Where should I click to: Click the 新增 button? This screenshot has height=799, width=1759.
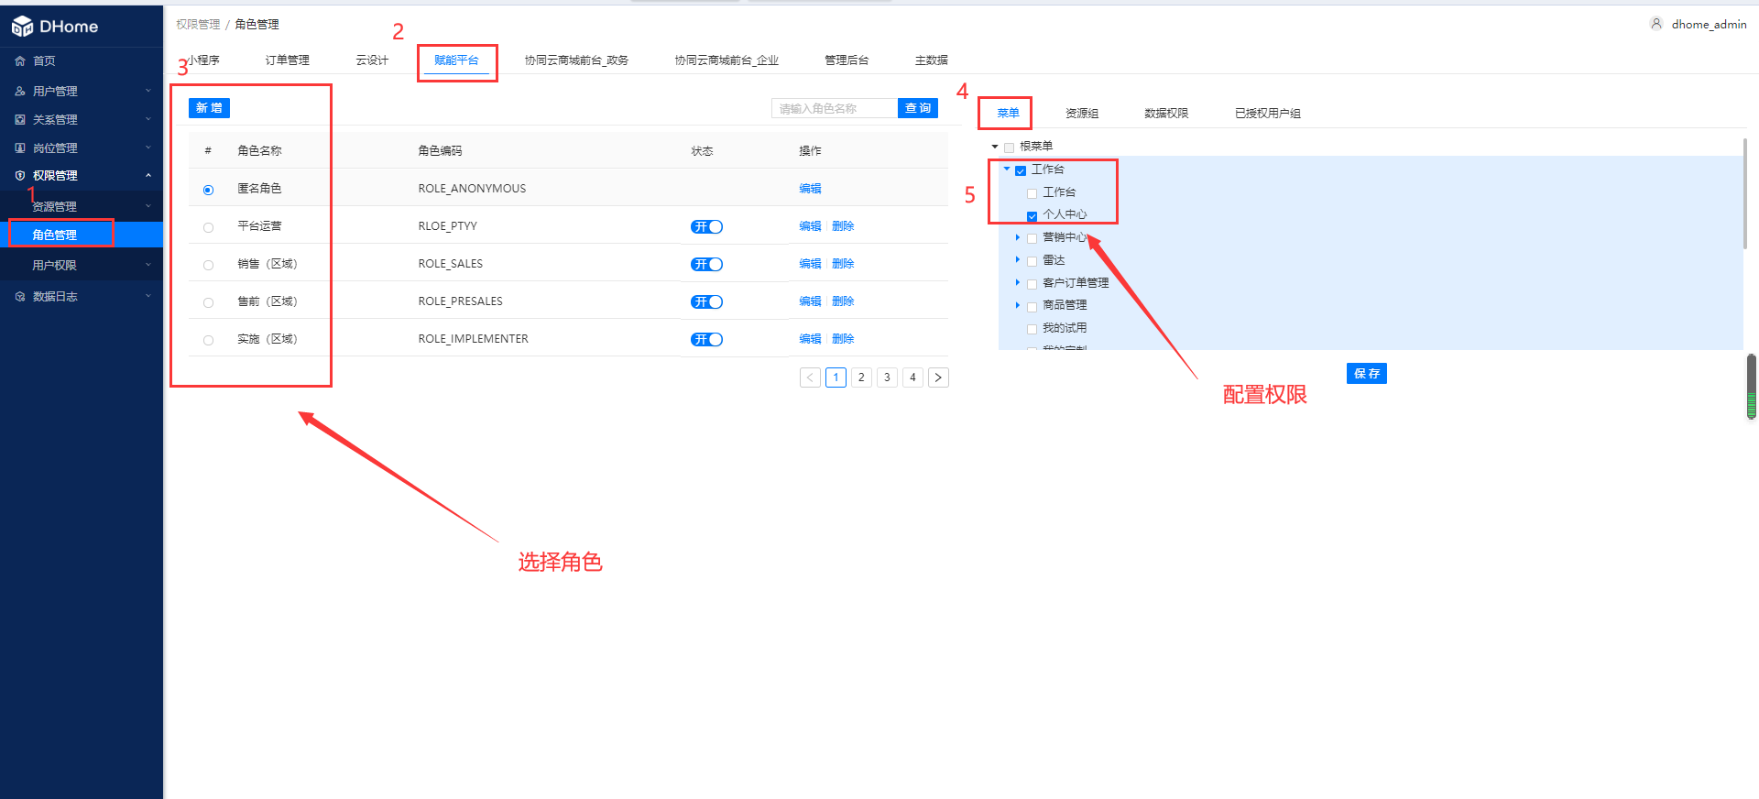click(x=209, y=108)
